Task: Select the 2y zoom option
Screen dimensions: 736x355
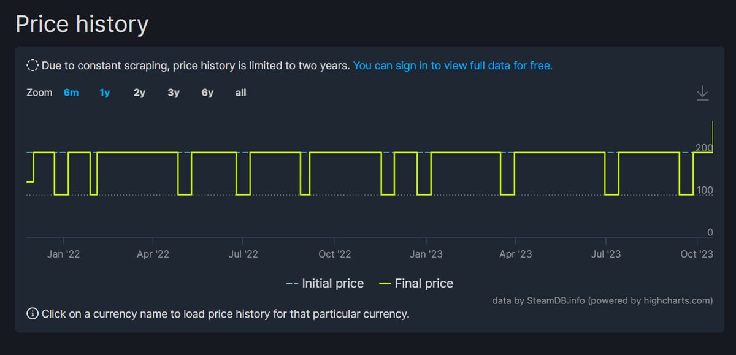Action: click(139, 93)
